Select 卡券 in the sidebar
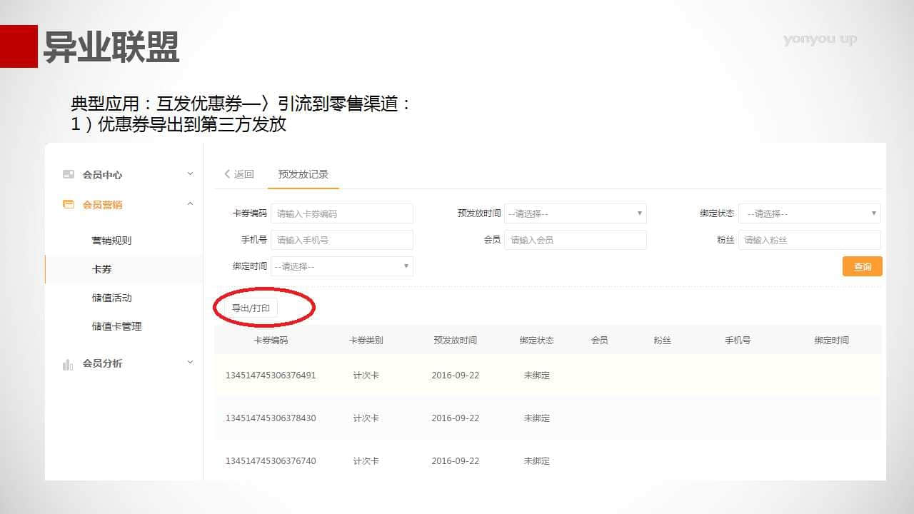This screenshot has height=514, width=914. tap(102, 269)
